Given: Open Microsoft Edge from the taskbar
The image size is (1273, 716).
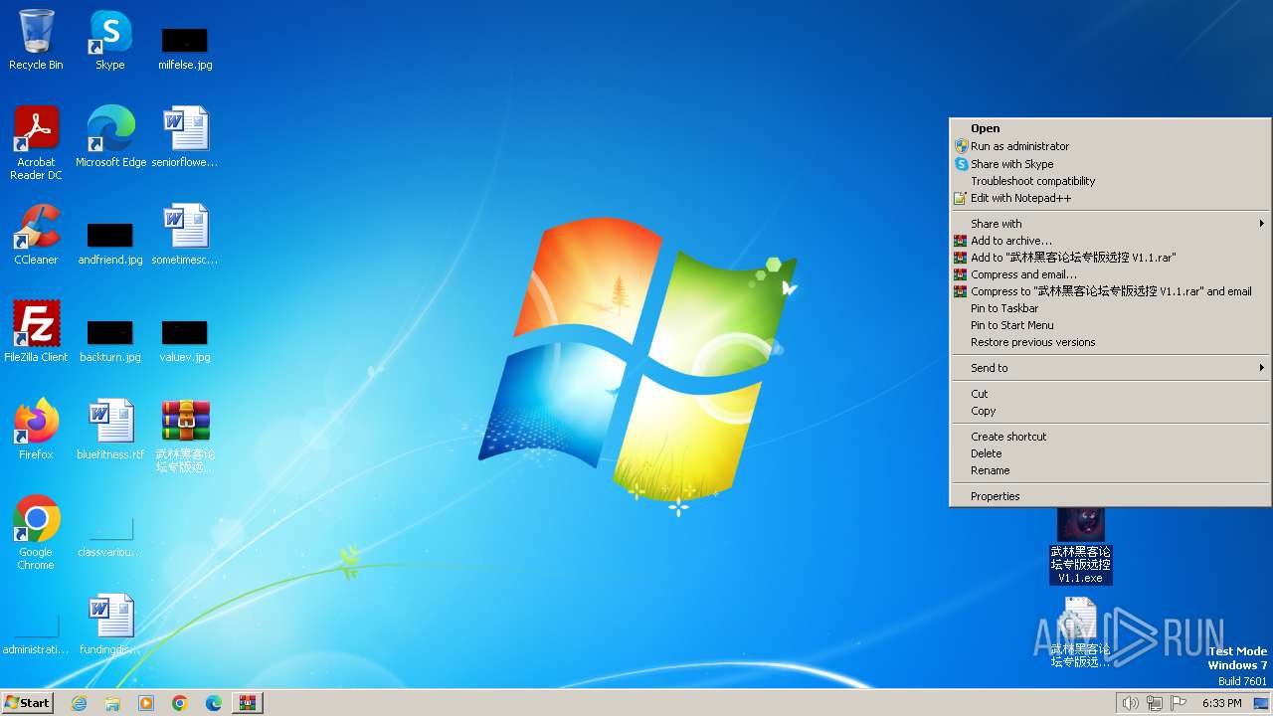Looking at the screenshot, I should tap(214, 703).
